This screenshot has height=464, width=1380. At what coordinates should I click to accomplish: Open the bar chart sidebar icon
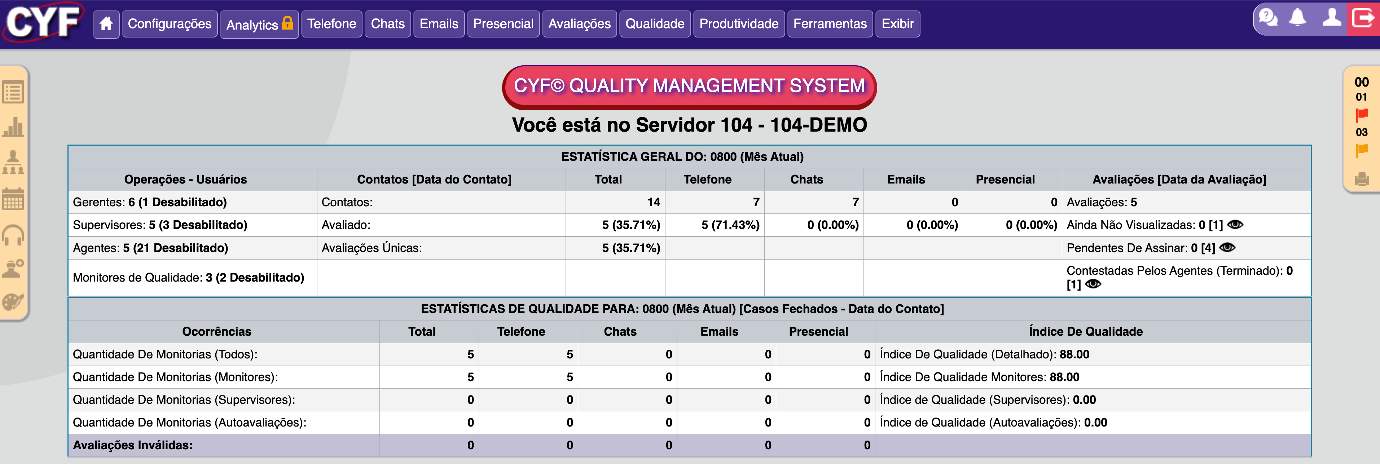13,127
